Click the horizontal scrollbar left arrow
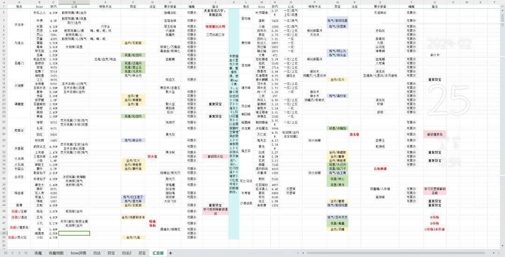Image resolution: width=505 pixels, height=257 pixels. coord(303,253)
